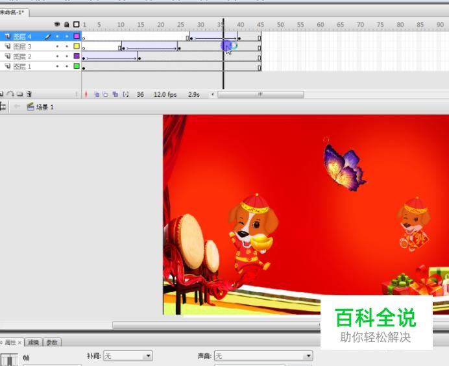Open the 补间 tween dropdown
This screenshot has height=366, width=449.
coord(128,356)
